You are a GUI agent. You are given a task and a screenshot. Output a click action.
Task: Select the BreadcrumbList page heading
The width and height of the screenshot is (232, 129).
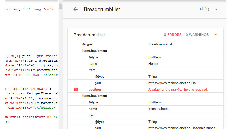click(102, 9)
